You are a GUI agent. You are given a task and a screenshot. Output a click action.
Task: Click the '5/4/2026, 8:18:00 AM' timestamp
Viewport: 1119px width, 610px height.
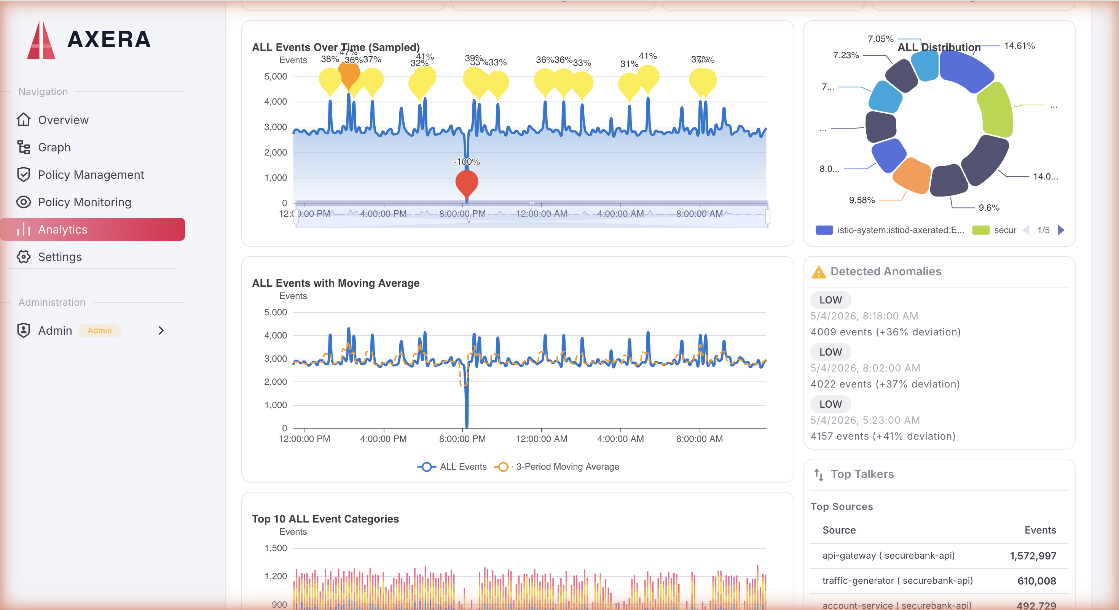coord(864,316)
